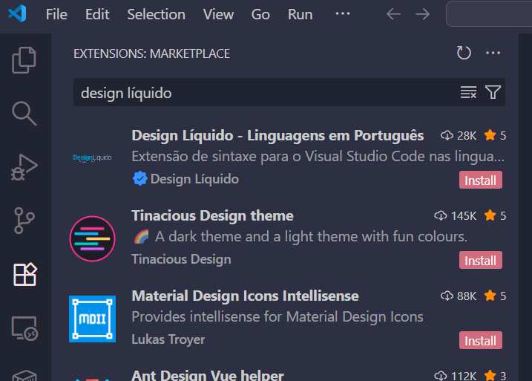Open the View menu

[x=218, y=14]
